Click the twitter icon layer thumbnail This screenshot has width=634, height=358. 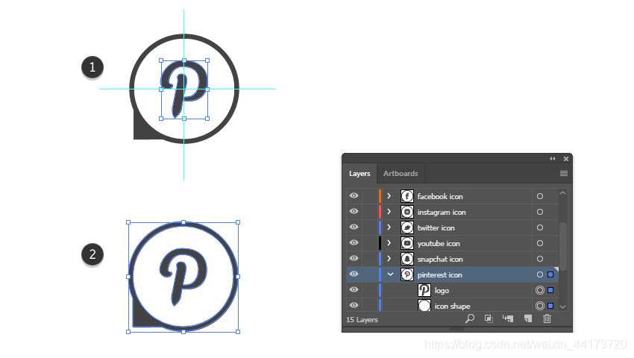point(407,227)
